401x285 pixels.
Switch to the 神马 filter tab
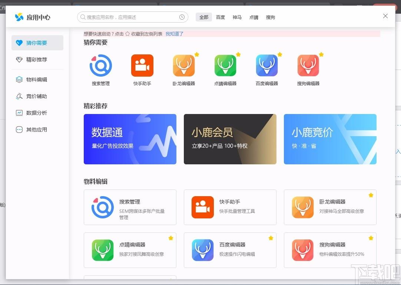tap(237, 17)
